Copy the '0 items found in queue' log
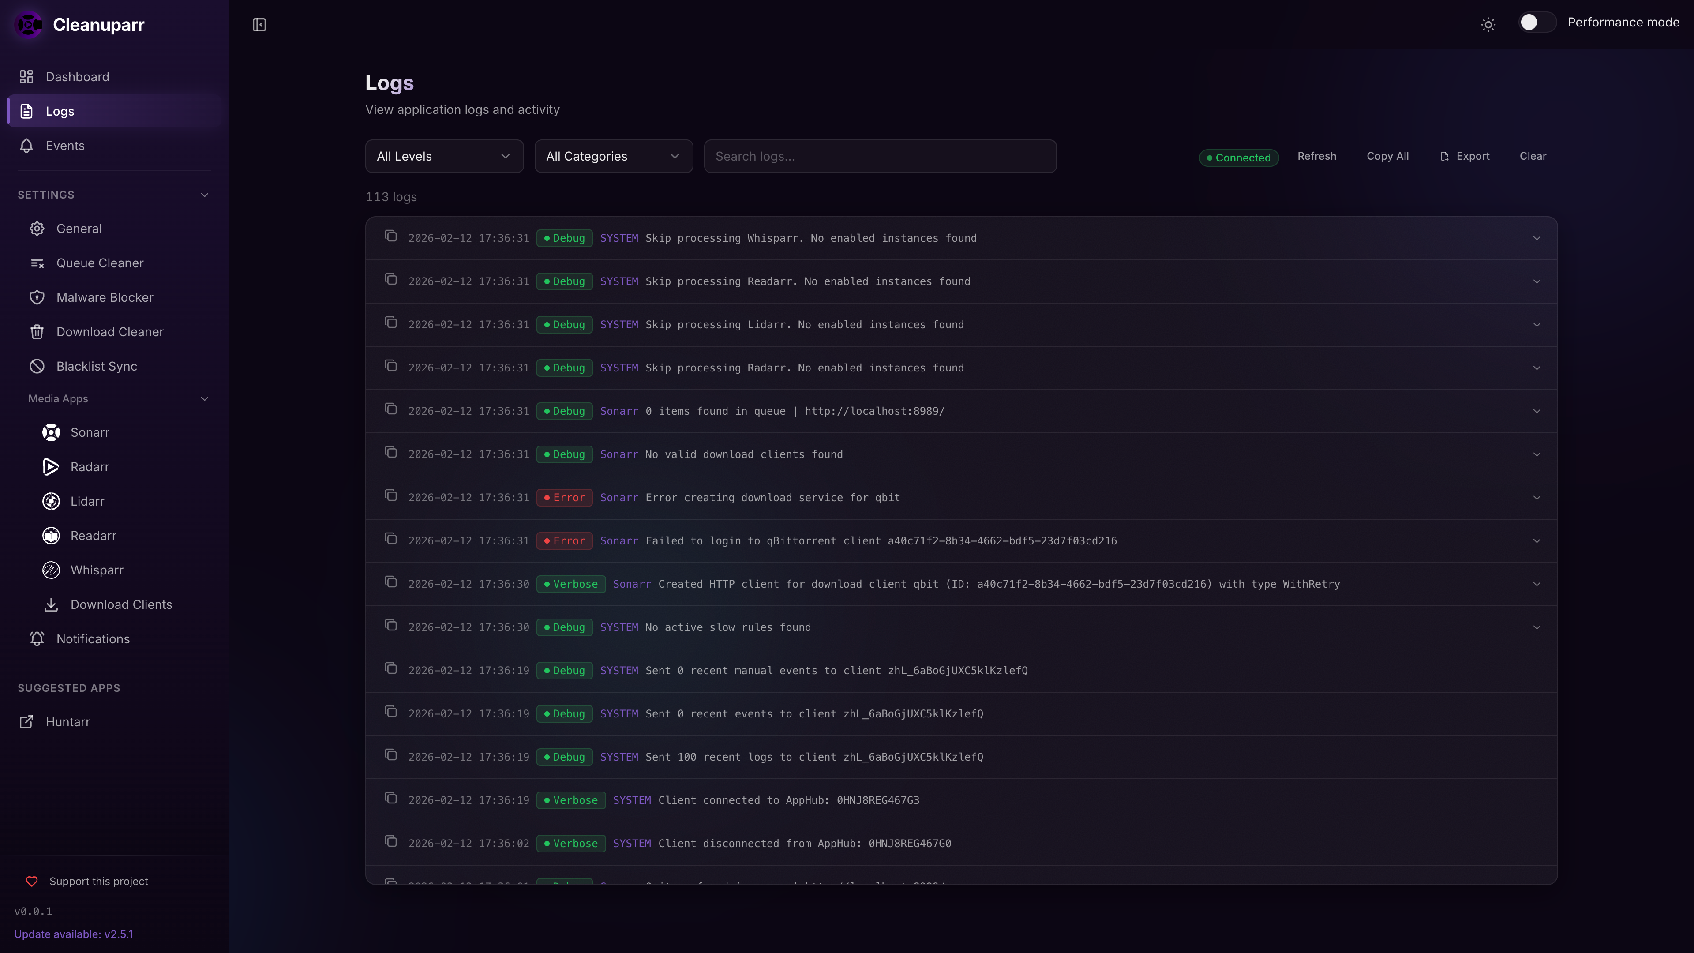This screenshot has height=953, width=1694. click(x=390, y=409)
